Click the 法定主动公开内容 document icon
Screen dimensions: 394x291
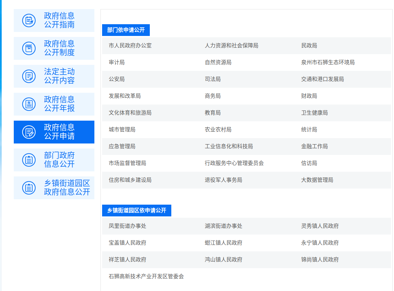point(29,76)
